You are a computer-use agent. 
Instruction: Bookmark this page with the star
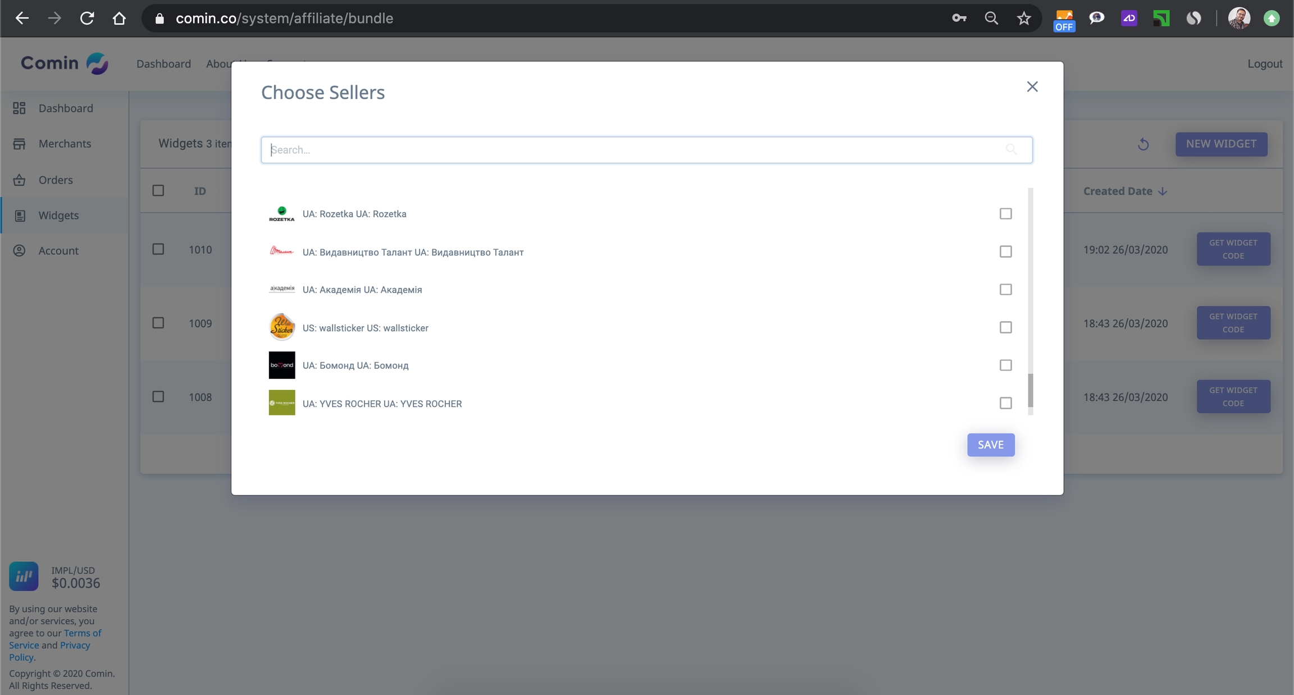(1024, 18)
